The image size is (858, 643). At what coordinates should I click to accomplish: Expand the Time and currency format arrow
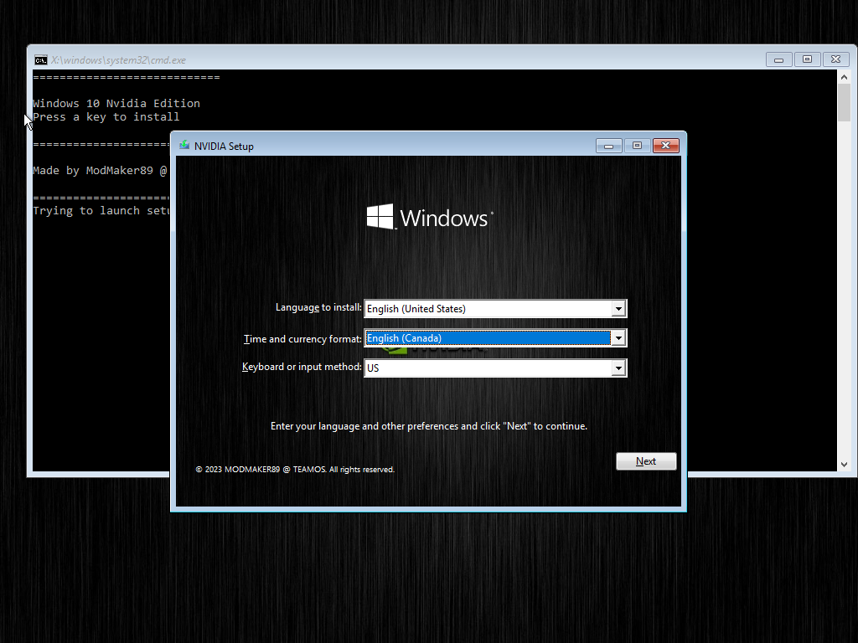click(x=618, y=338)
